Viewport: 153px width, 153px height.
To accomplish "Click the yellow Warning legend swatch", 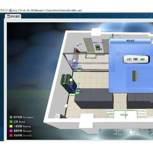I will pos(11,126).
